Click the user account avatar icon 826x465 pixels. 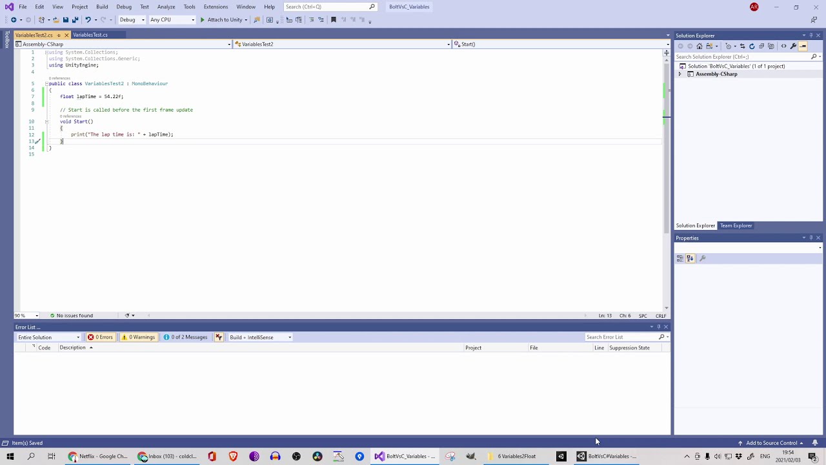[754, 6]
